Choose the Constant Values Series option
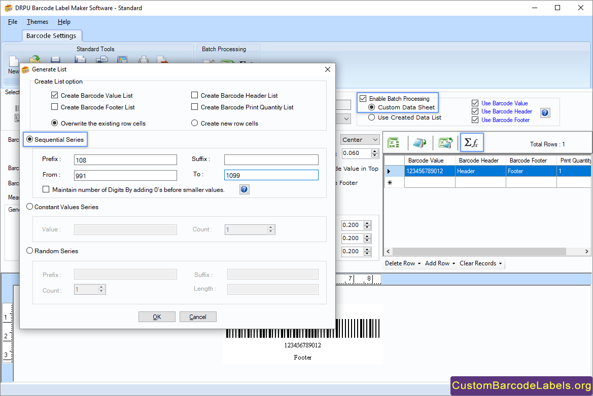The height and width of the screenshot is (396, 593). tap(29, 207)
